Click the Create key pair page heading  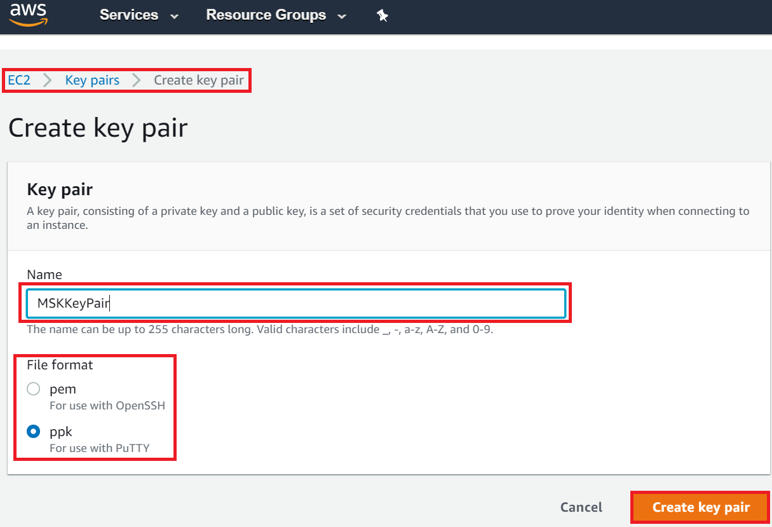(x=98, y=128)
